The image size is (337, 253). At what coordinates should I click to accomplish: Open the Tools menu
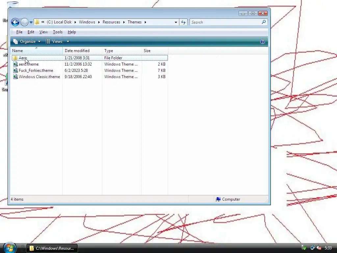[58, 32]
